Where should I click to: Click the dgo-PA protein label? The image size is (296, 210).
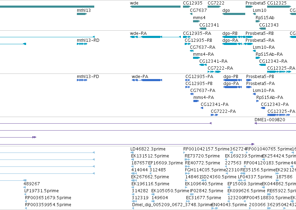click(x=231, y=83)
